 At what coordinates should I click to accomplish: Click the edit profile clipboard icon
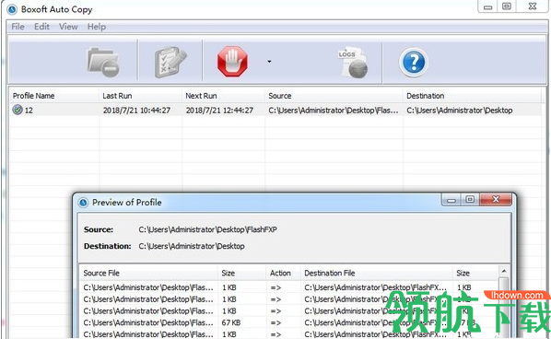click(x=170, y=62)
